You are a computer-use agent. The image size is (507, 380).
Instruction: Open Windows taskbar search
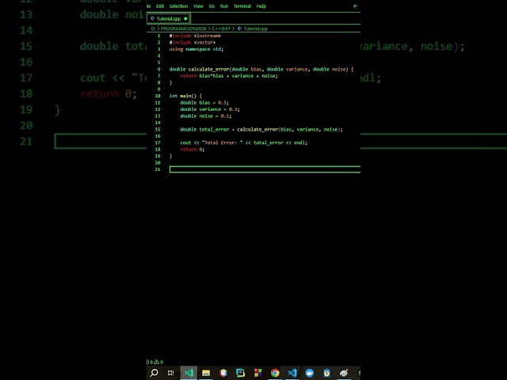point(154,373)
